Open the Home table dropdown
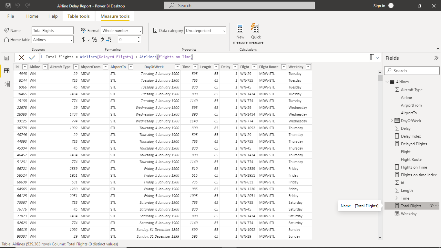 tap(52, 39)
